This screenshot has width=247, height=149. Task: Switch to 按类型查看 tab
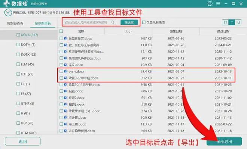point(43,24)
